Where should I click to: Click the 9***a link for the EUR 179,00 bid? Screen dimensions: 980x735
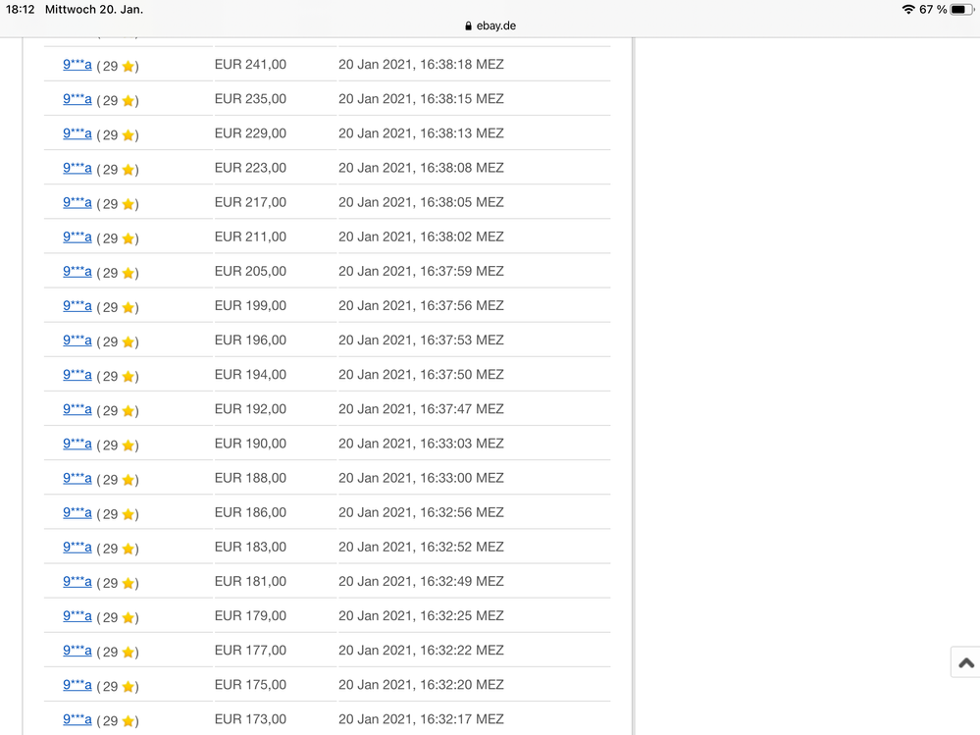(x=77, y=615)
